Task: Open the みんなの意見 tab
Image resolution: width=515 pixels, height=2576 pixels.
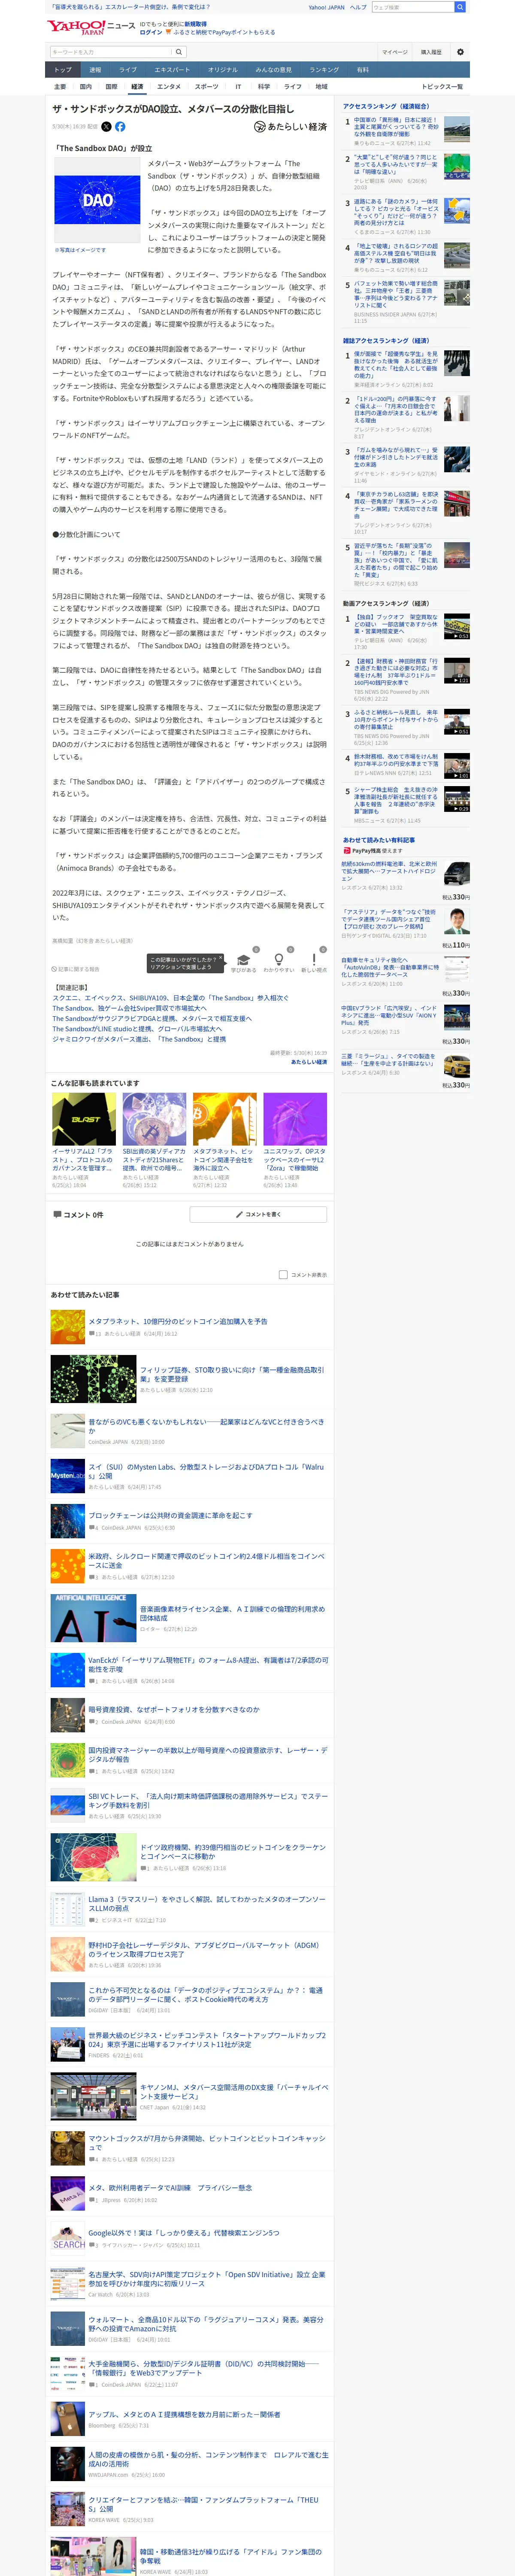Action: click(273, 70)
